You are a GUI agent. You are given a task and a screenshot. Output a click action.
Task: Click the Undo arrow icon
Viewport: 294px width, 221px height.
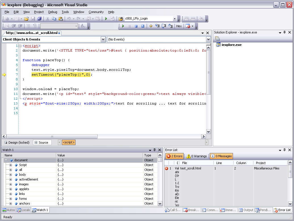[x=69, y=19]
